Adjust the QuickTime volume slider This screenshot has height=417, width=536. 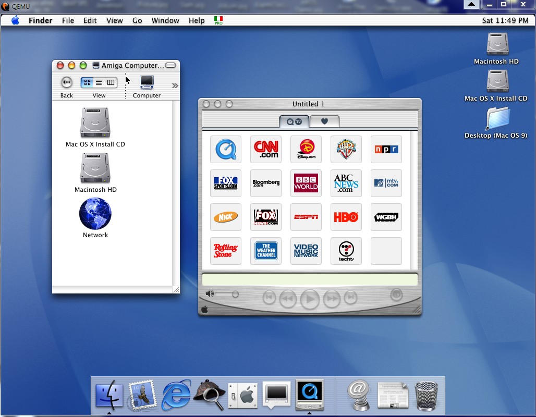click(235, 295)
